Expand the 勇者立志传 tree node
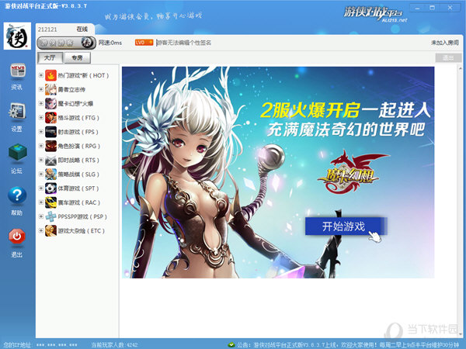The height and width of the screenshot is (349, 466). (41, 89)
